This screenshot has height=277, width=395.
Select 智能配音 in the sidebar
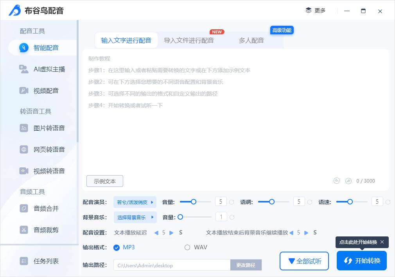click(42, 48)
